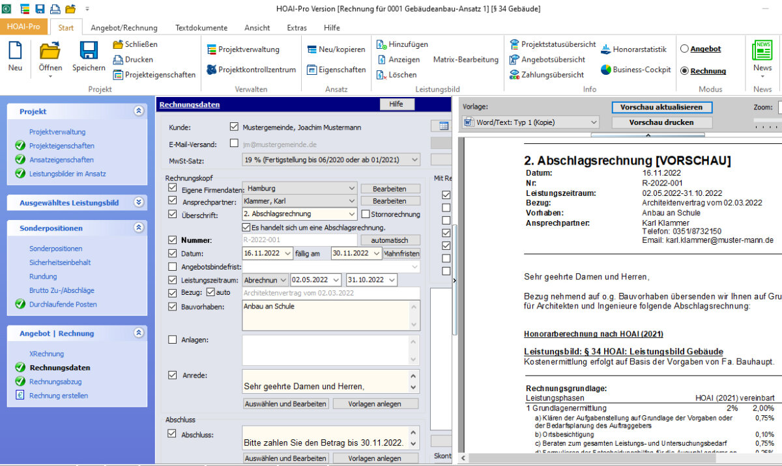This screenshot has height=466, width=782.
Task: Open Projektstatusübersicht
Action: coord(552,44)
